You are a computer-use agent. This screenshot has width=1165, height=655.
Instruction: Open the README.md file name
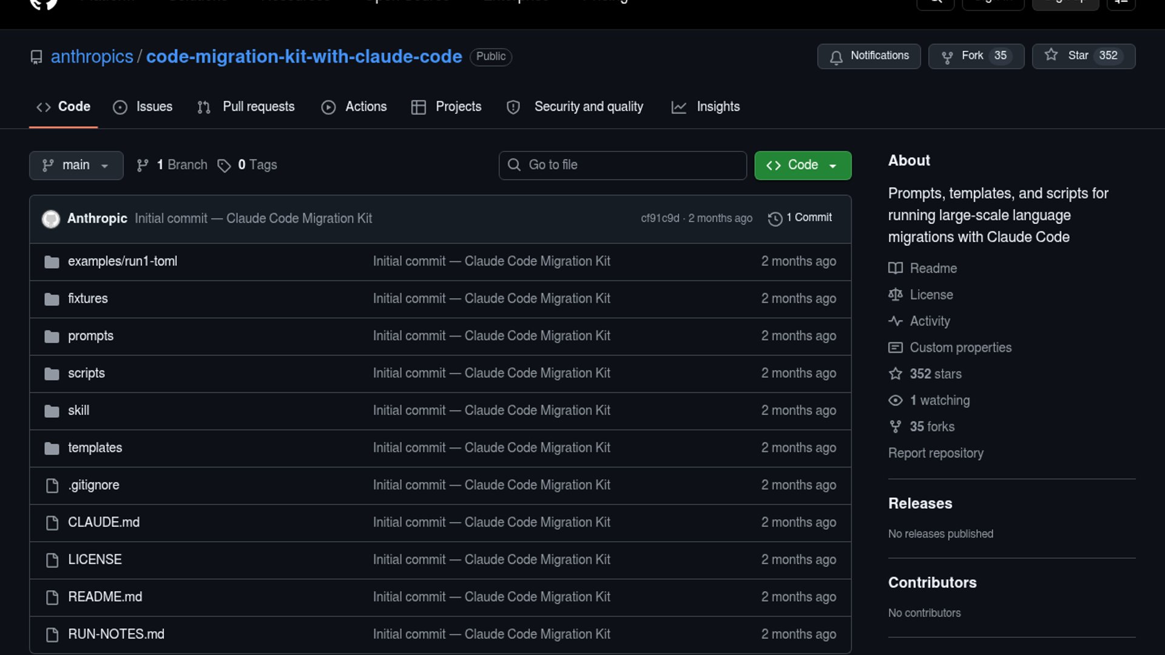(x=105, y=597)
